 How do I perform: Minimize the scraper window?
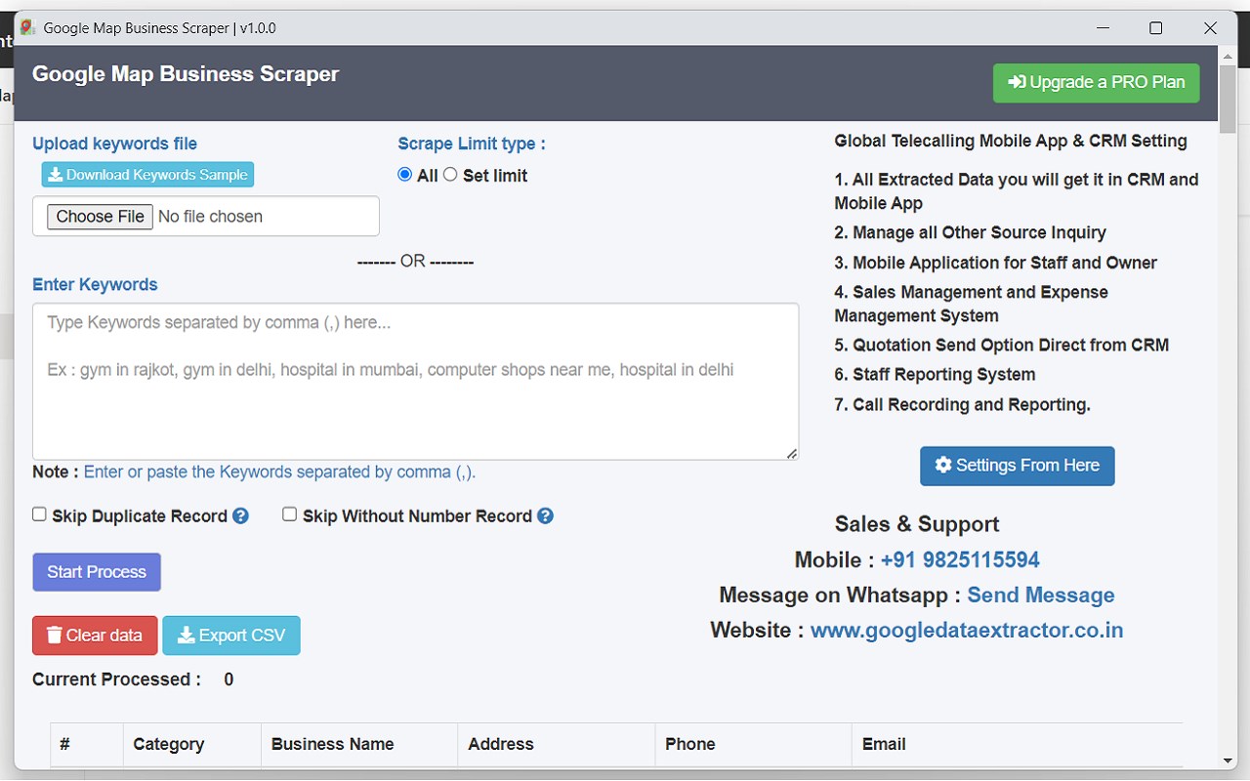pos(1102,28)
